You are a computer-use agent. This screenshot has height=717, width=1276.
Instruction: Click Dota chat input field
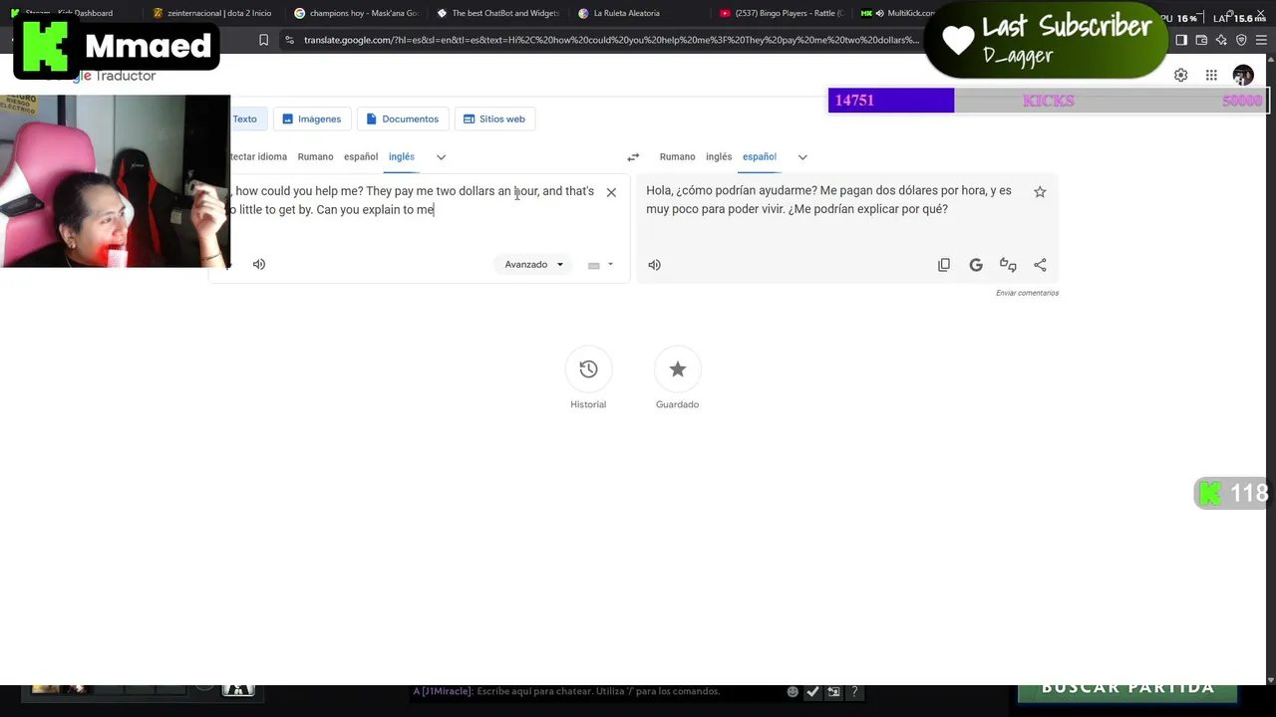click(x=598, y=691)
